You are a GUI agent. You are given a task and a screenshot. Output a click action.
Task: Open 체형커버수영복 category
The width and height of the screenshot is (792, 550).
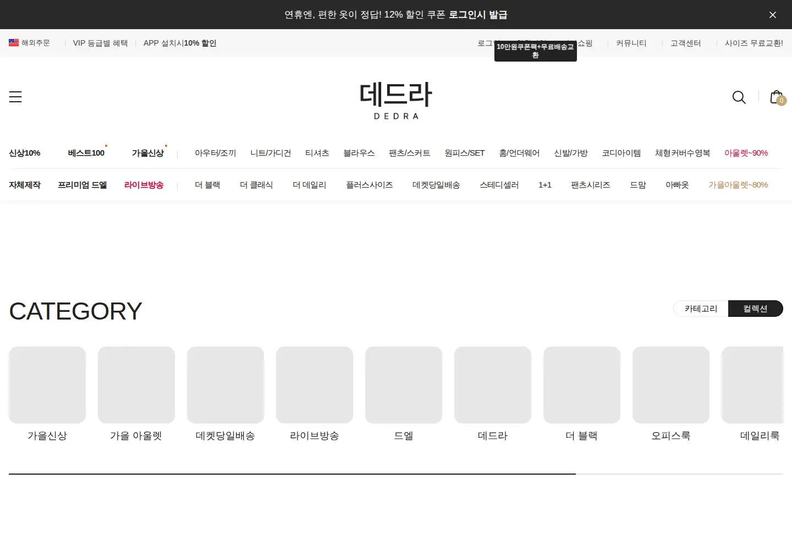pyautogui.click(x=683, y=153)
